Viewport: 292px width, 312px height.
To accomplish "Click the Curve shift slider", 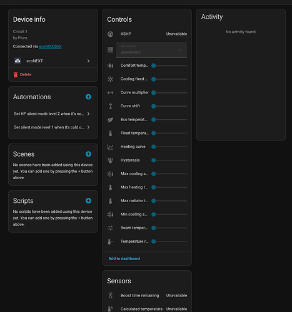I will click(x=169, y=106).
